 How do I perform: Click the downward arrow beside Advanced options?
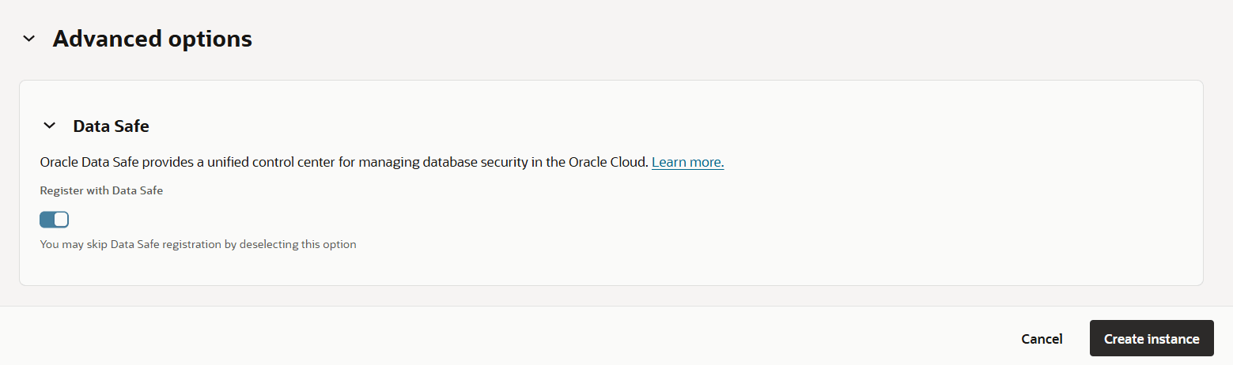click(29, 38)
